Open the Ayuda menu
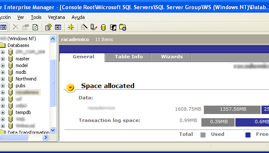 pos(78,17)
